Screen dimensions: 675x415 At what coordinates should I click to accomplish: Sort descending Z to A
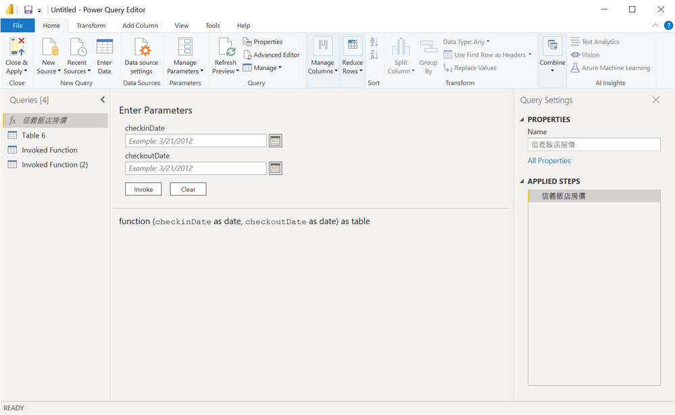click(374, 55)
